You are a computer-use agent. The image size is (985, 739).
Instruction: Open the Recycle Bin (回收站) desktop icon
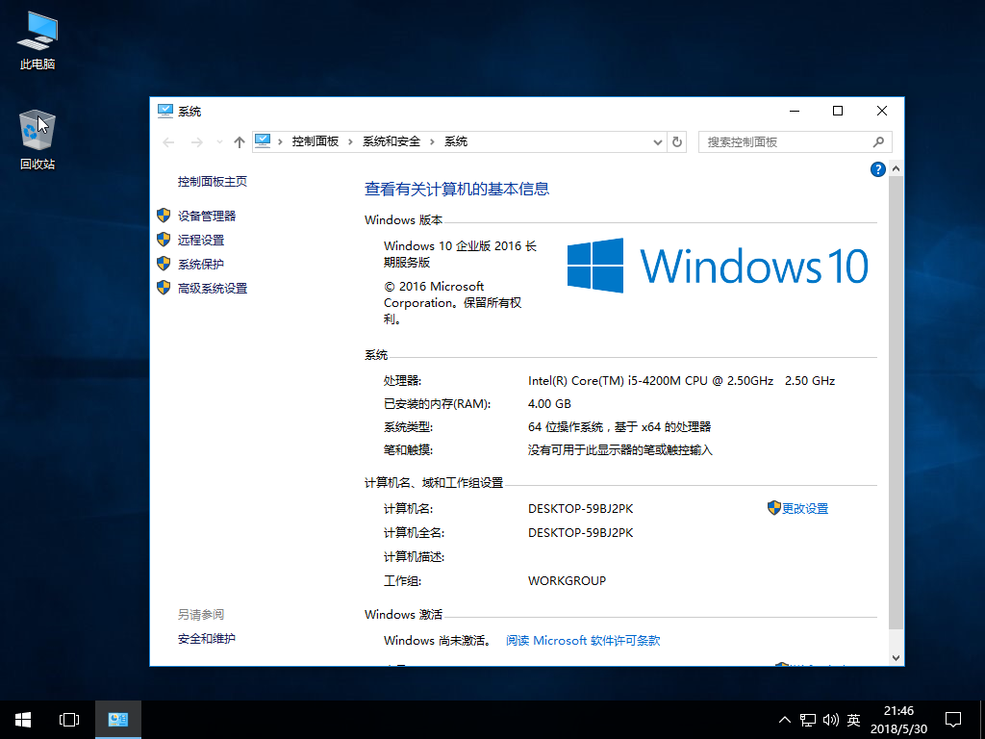point(38,140)
